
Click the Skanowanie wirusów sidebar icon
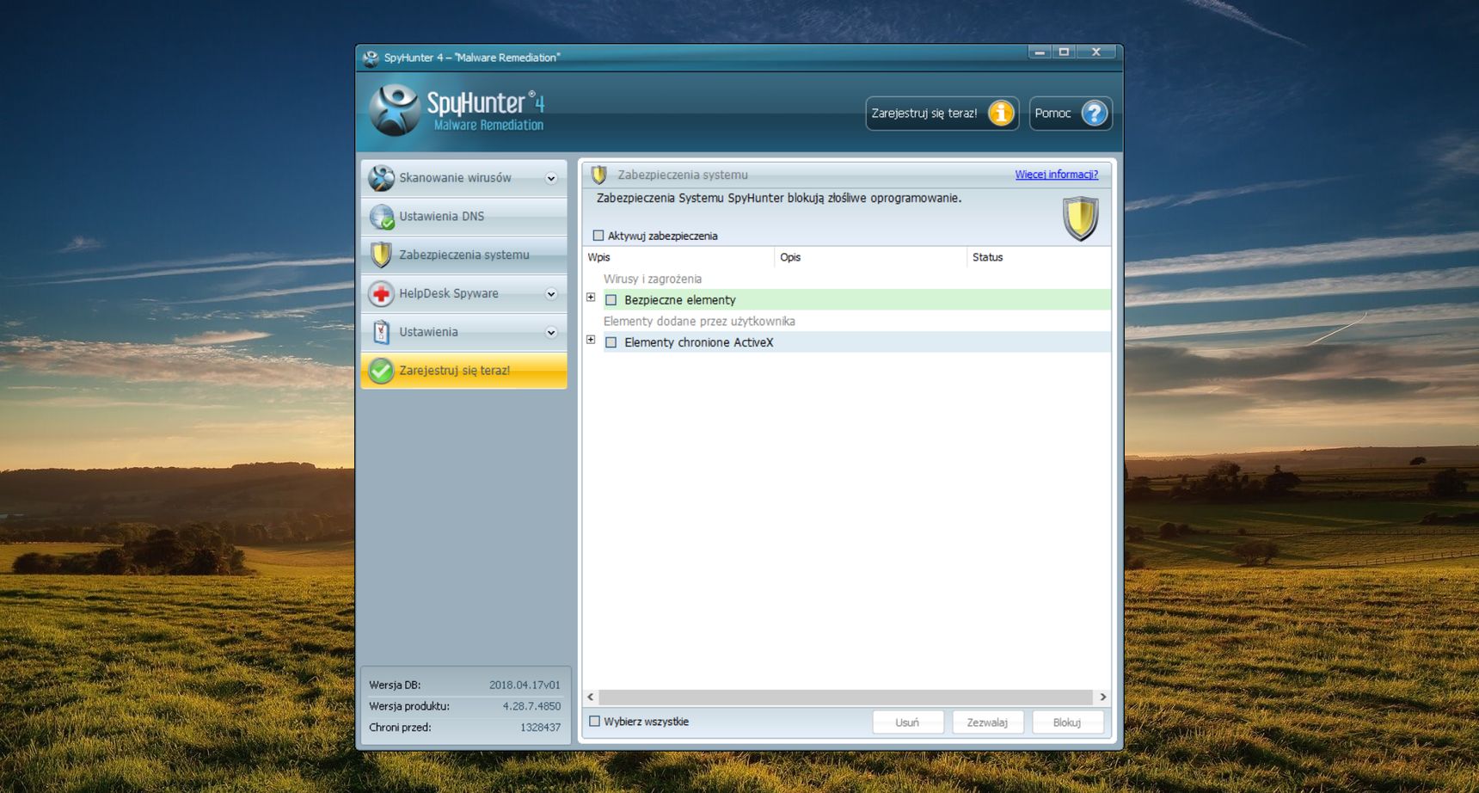tap(381, 178)
